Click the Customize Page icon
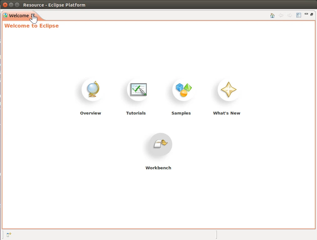 [x=299, y=15]
